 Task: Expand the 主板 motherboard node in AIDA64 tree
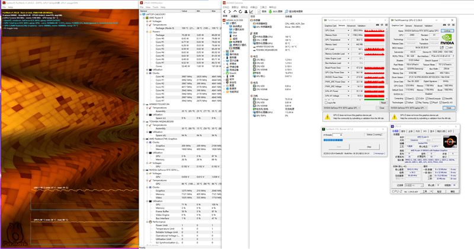(224, 52)
